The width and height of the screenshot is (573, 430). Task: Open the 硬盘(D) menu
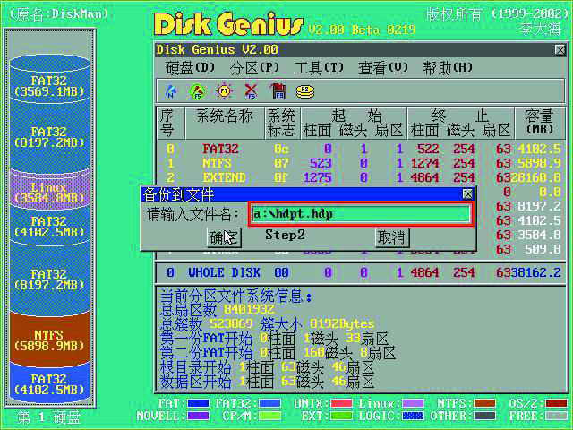(x=190, y=68)
